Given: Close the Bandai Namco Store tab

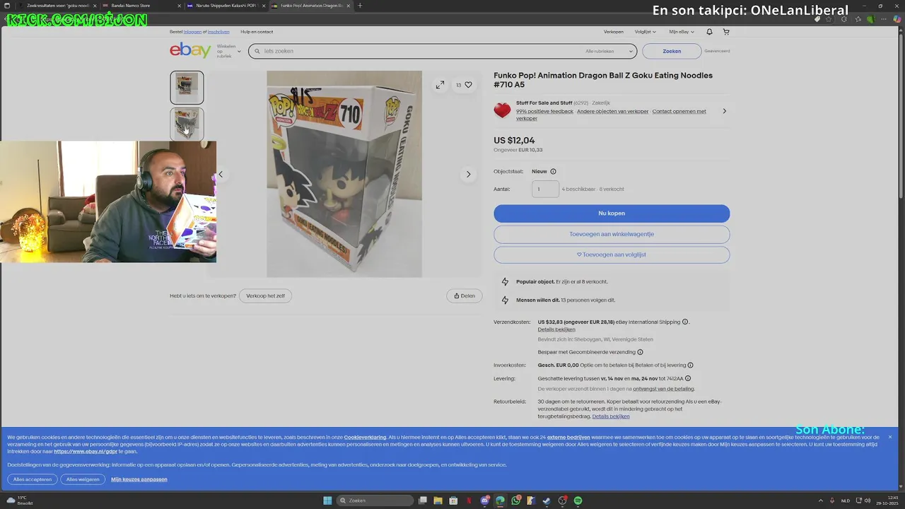Looking at the screenshot, I should (x=179, y=6).
